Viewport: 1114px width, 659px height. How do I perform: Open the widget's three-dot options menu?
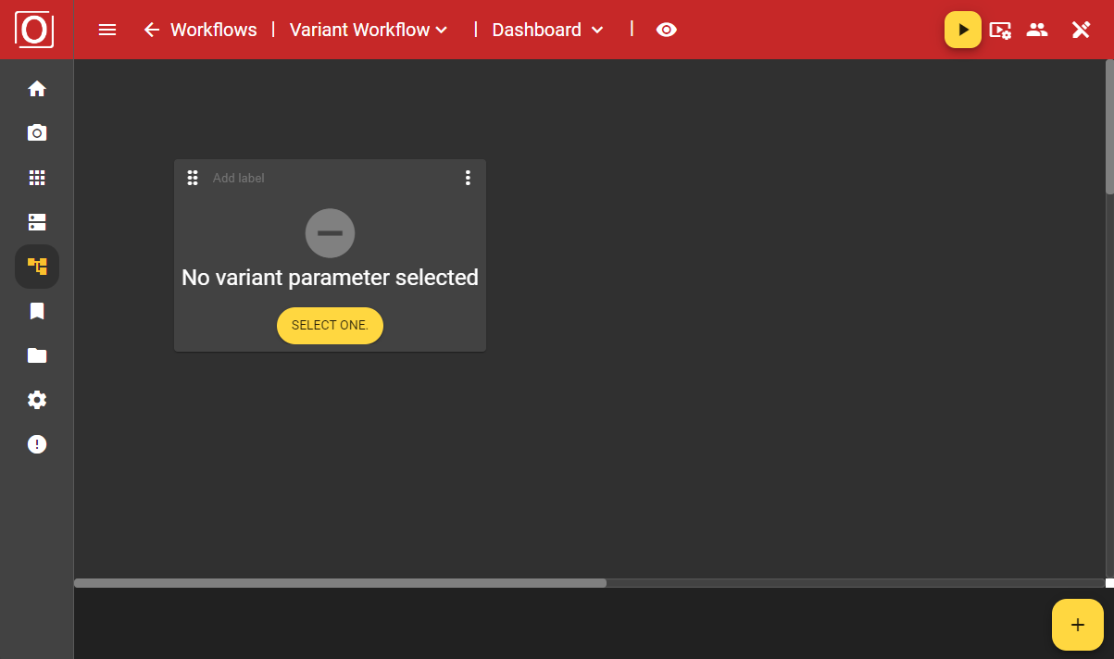pyautogui.click(x=468, y=177)
